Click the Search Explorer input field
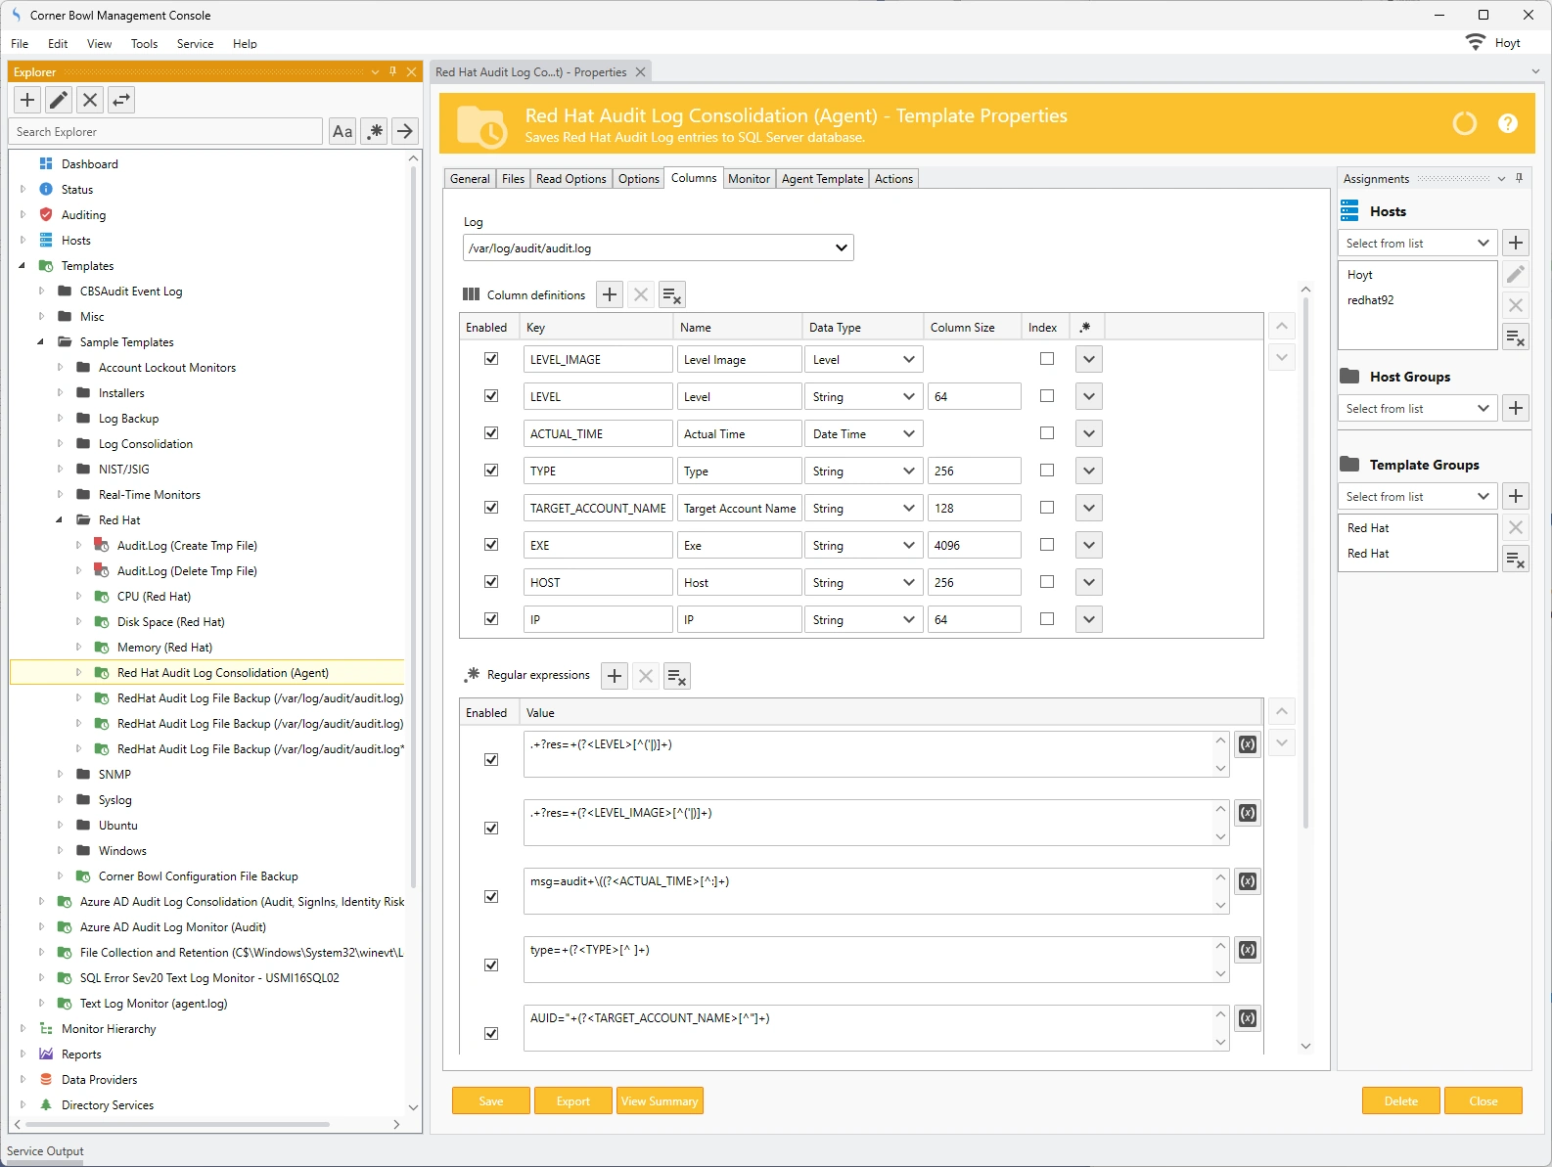 166,132
